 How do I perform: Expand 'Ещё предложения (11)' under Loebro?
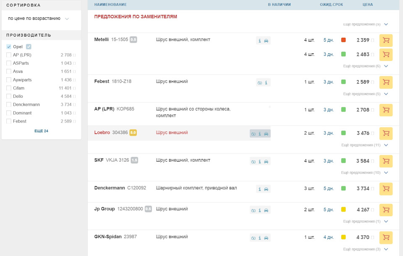pyautogui.click(x=365, y=145)
